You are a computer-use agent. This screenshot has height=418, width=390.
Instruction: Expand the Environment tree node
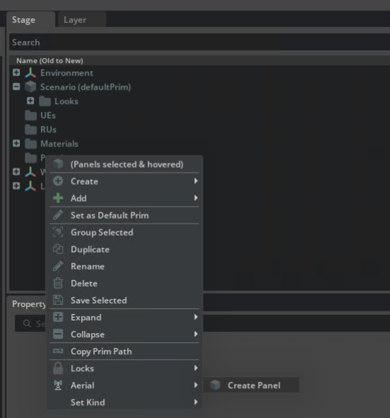pos(16,72)
